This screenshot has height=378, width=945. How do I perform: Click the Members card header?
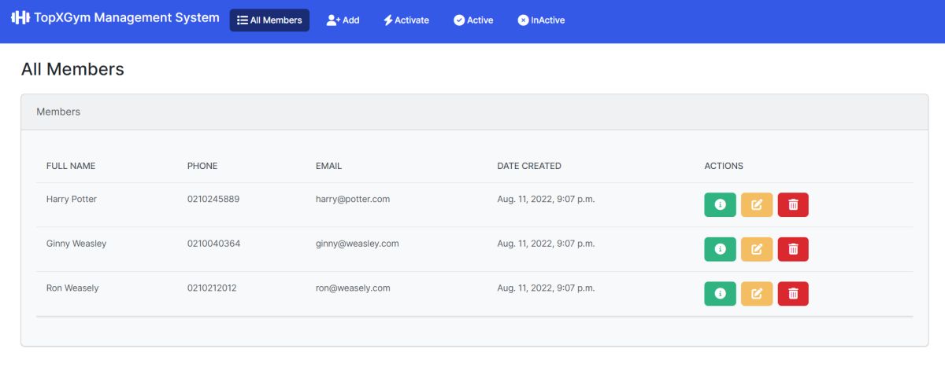click(475, 112)
